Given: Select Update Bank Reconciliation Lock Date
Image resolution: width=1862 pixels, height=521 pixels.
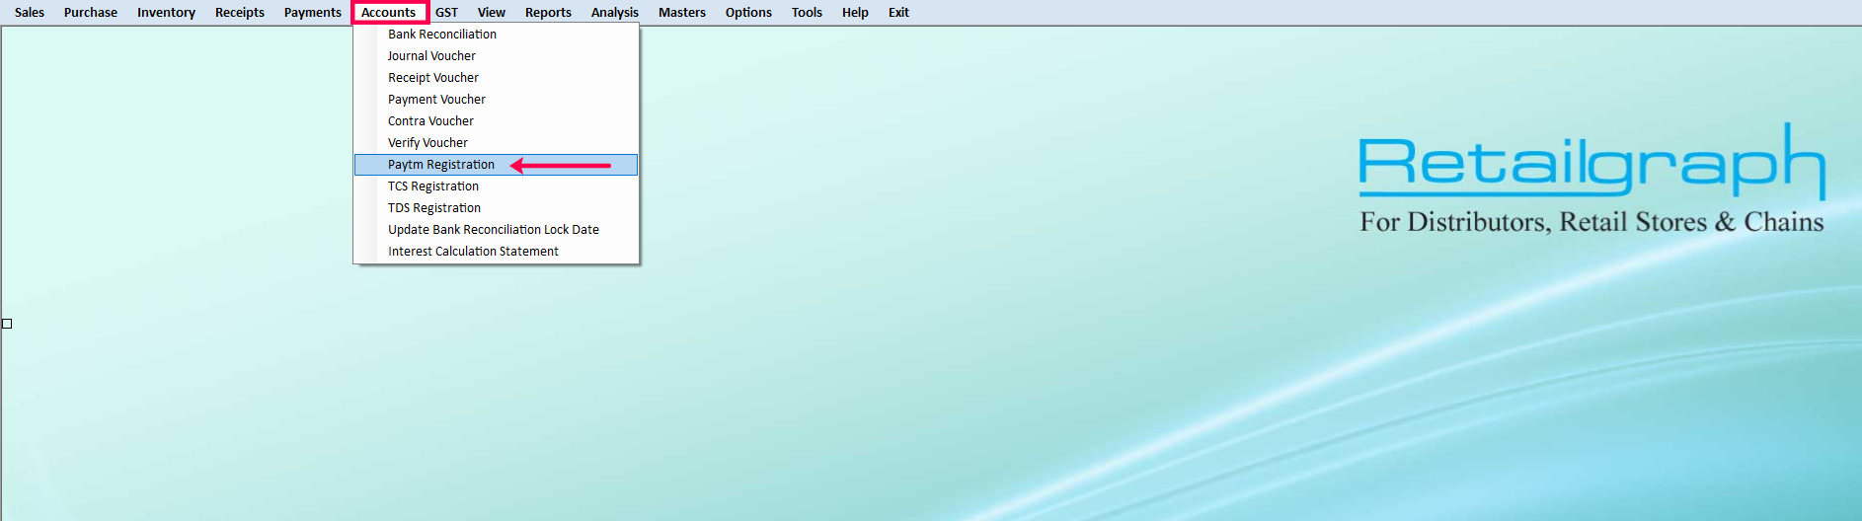Looking at the screenshot, I should coord(496,230).
